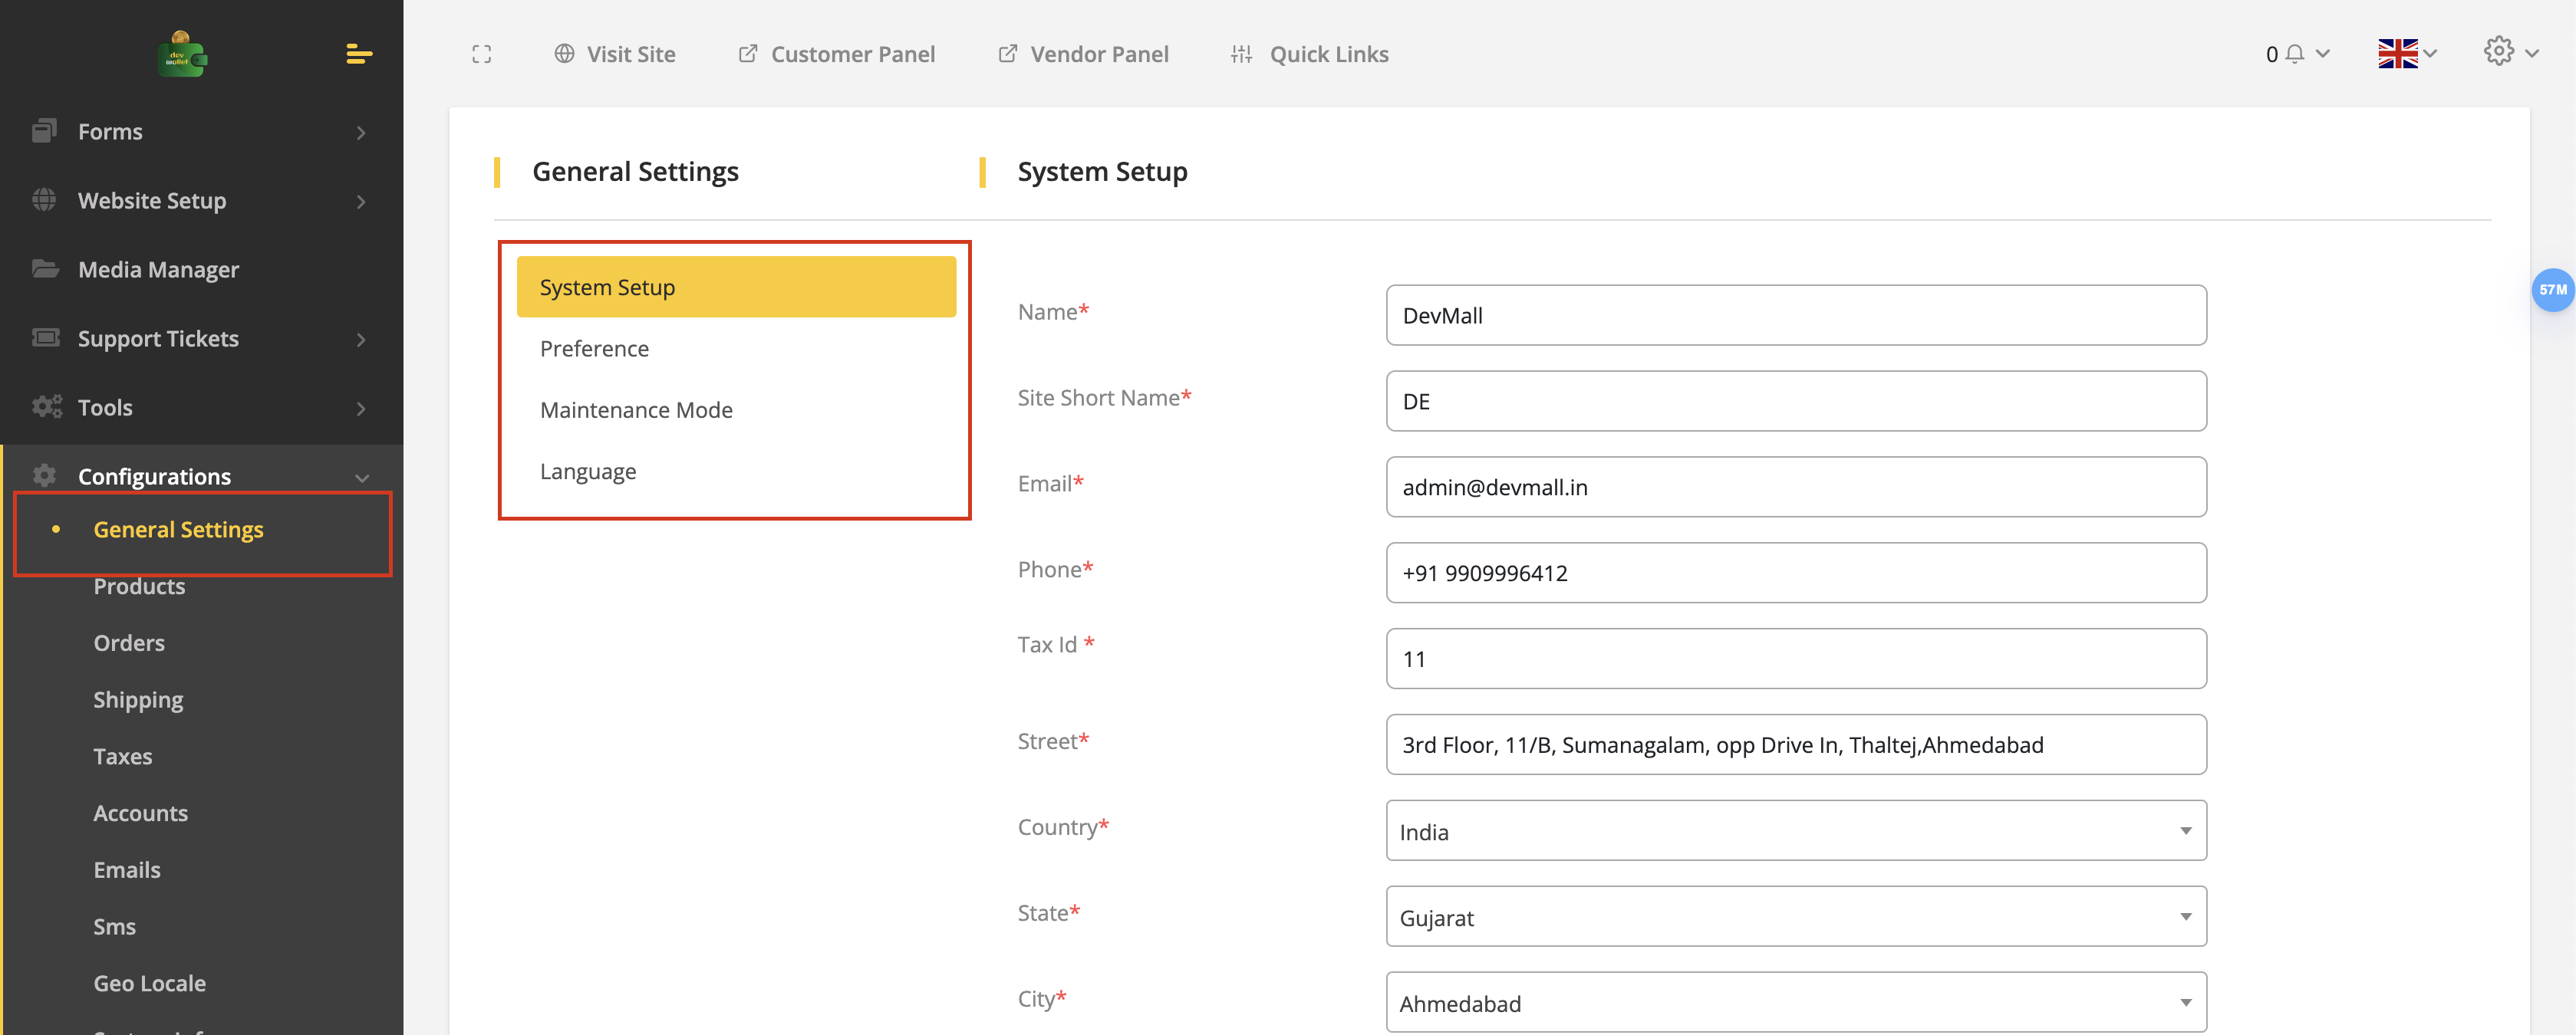Click the Tax Id input field
The image size is (2576, 1035).
coord(1795,659)
